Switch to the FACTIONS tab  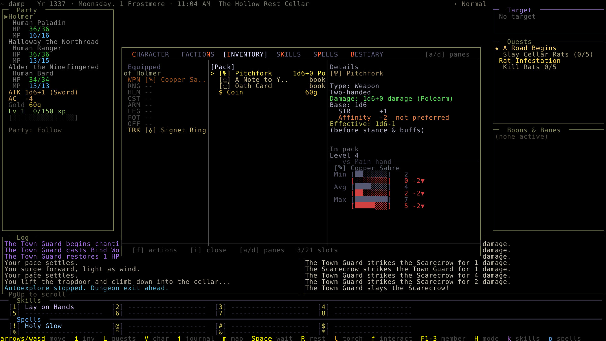point(198,54)
